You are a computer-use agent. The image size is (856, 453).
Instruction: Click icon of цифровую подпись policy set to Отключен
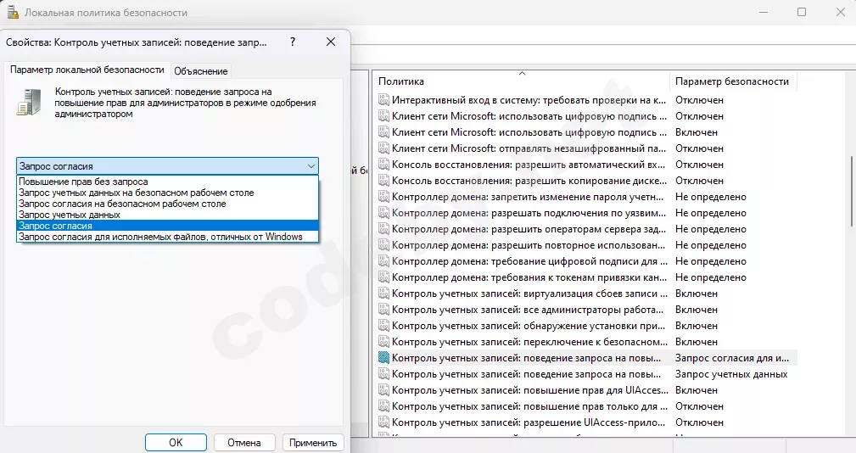click(383, 116)
